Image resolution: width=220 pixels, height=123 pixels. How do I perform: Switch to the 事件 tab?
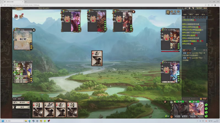tap(185, 14)
